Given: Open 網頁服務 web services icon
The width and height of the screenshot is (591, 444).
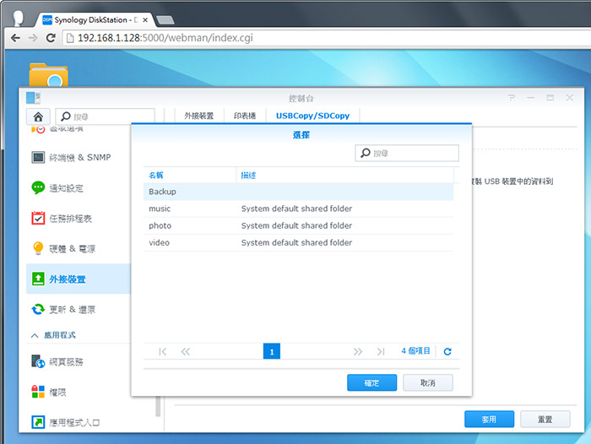Looking at the screenshot, I should 38,361.
